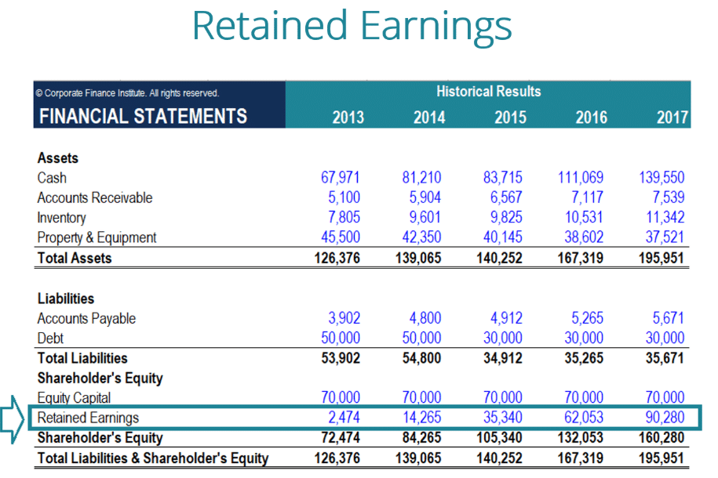Select Property & Equipment value 40,145

(503, 237)
